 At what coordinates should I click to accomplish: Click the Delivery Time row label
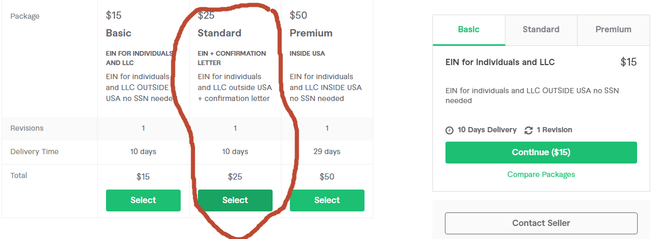click(34, 152)
